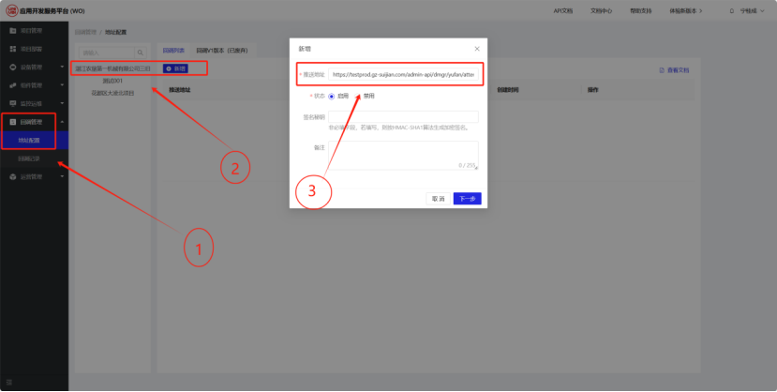
Task: Click the 运营管理 sidebar icon
Action: [x=12, y=176]
